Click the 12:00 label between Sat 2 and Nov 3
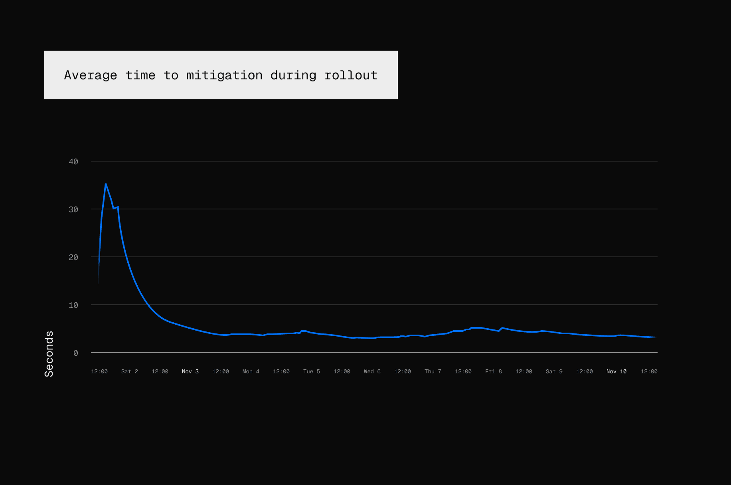This screenshot has height=485, width=731. coord(160,371)
